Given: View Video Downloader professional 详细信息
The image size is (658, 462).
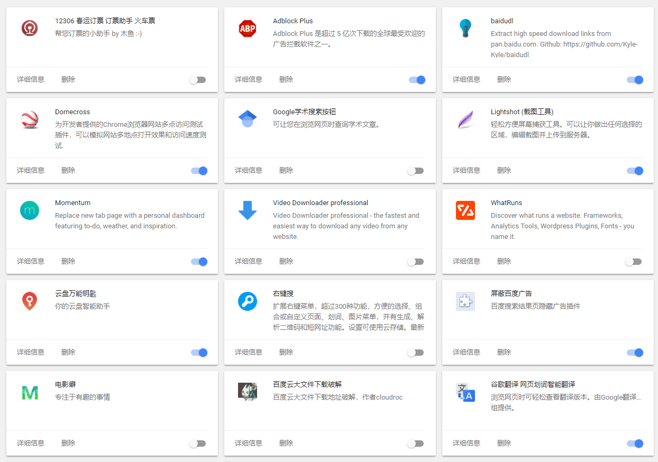Looking at the screenshot, I should (x=249, y=261).
